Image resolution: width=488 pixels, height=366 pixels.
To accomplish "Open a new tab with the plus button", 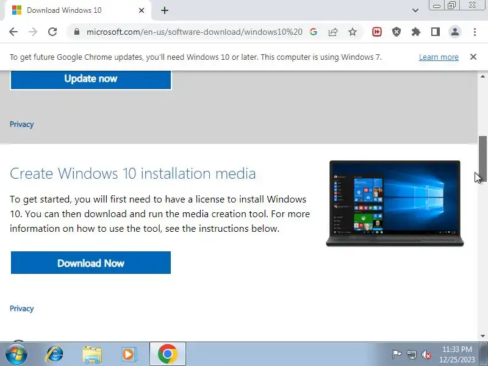I will pos(165,10).
